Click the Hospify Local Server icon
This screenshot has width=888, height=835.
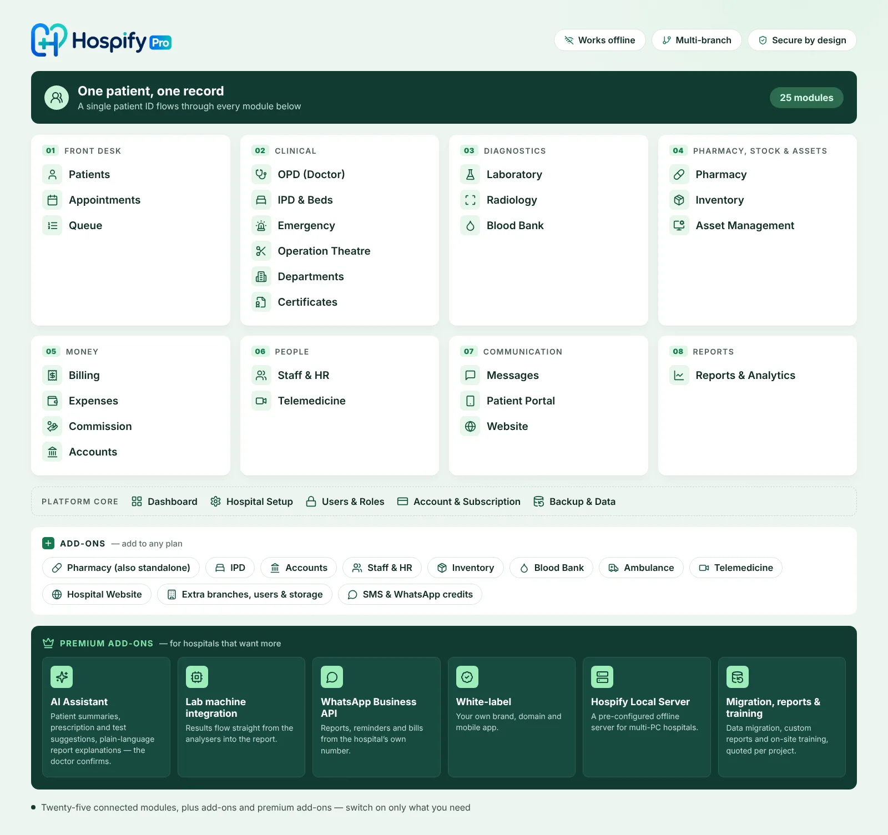coord(602,677)
